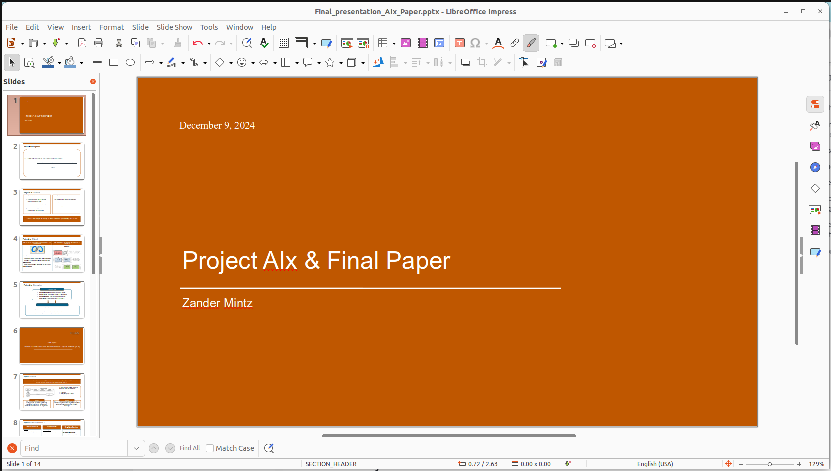The width and height of the screenshot is (831, 471).
Task: Expand the New document dropdown arrow
Action: pos(22,44)
